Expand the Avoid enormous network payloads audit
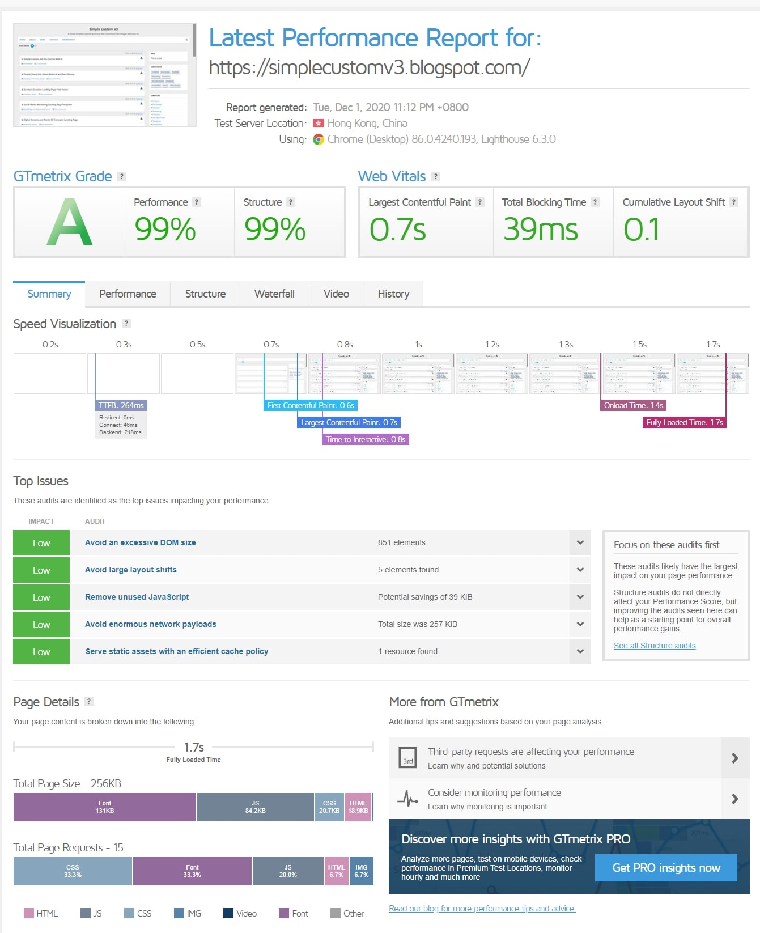Viewport: 760px width, 933px height. (580, 624)
